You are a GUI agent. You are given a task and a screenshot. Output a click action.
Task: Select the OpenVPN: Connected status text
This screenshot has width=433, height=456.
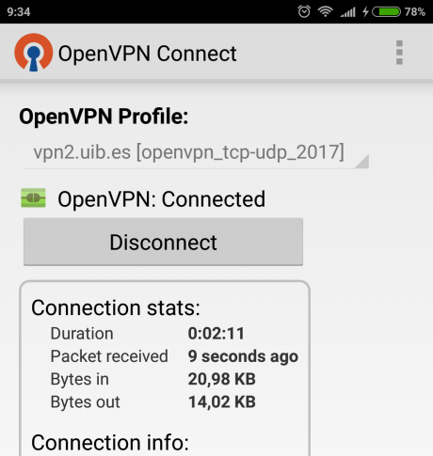(x=162, y=199)
